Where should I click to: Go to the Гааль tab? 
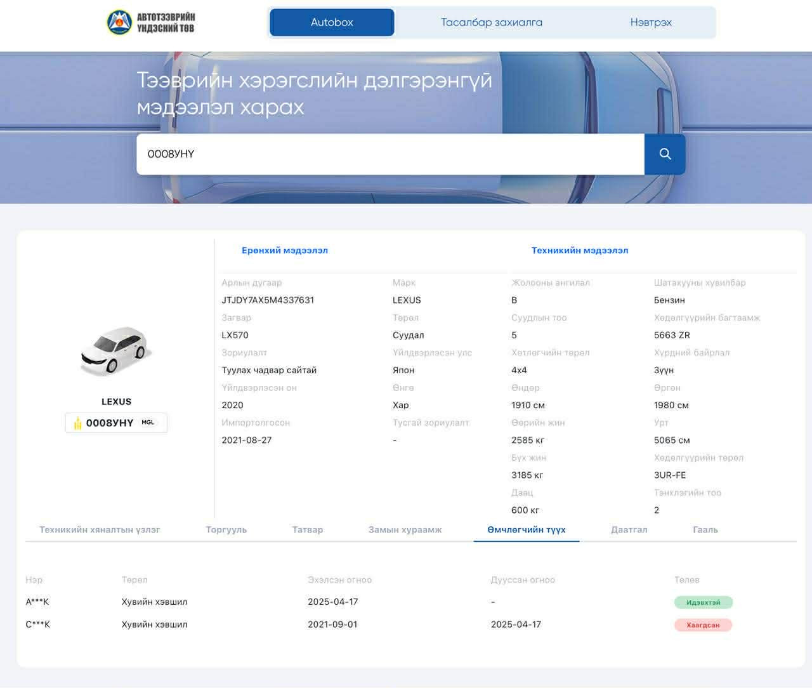point(705,529)
